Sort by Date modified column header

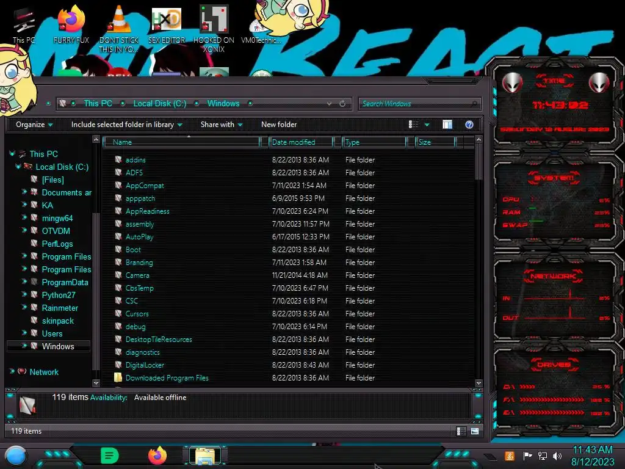click(301, 142)
